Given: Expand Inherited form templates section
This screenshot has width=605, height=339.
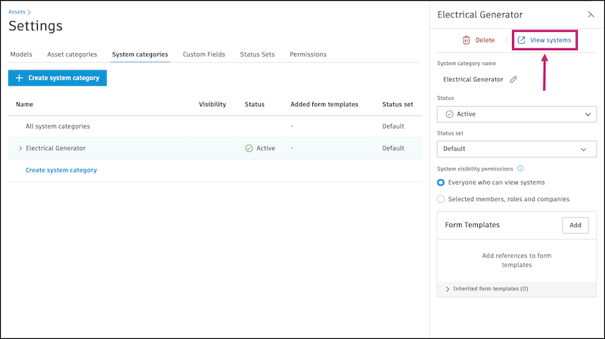Looking at the screenshot, I should coord(486,289).
